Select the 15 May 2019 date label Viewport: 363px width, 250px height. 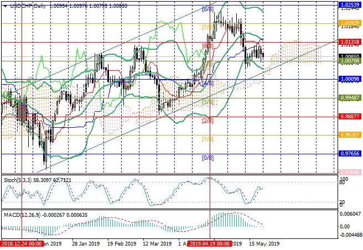tap(264, 244)
